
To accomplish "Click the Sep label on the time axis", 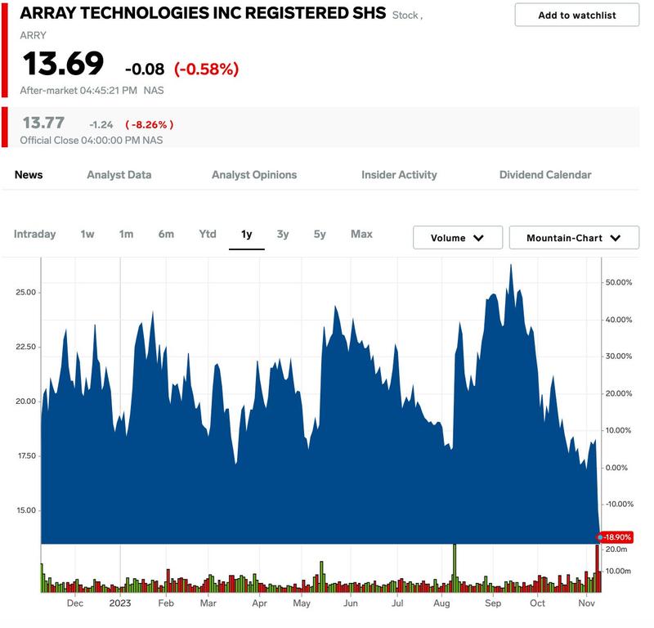I will point(493,603).
